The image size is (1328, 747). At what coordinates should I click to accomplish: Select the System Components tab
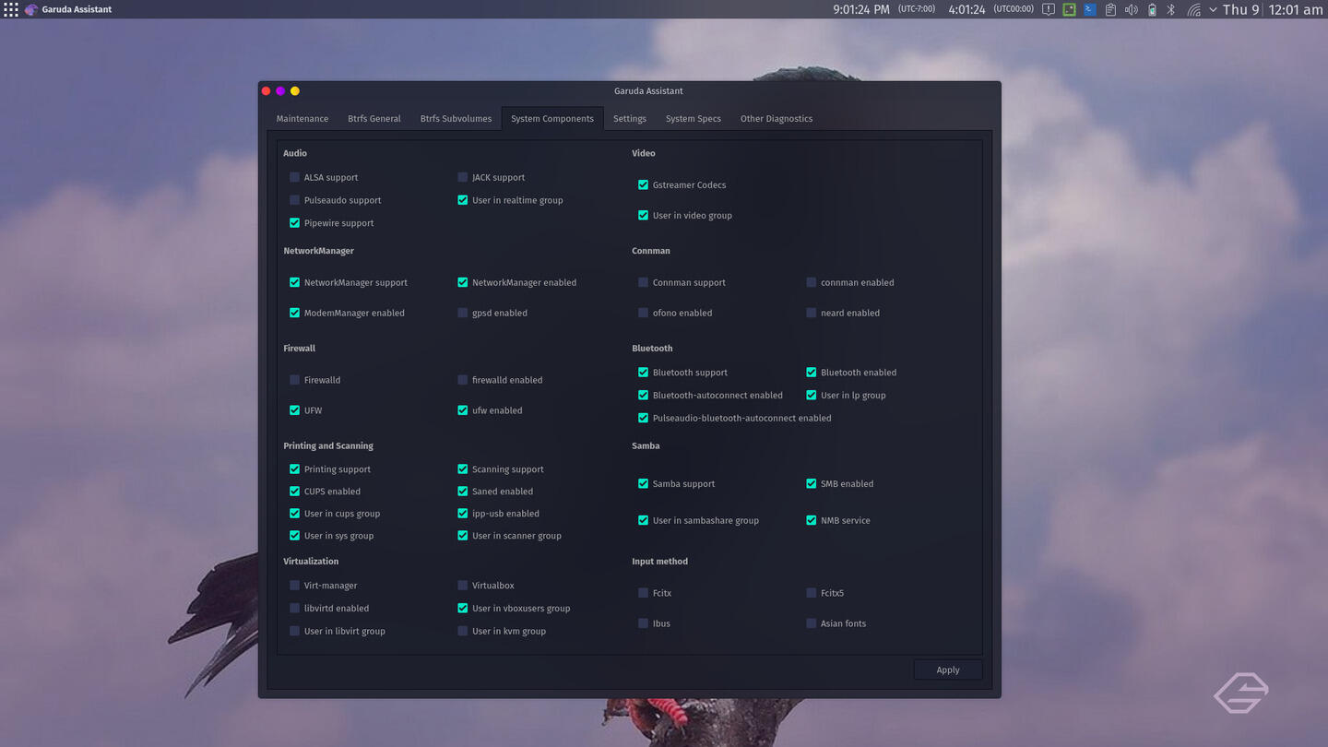point(552,118)
